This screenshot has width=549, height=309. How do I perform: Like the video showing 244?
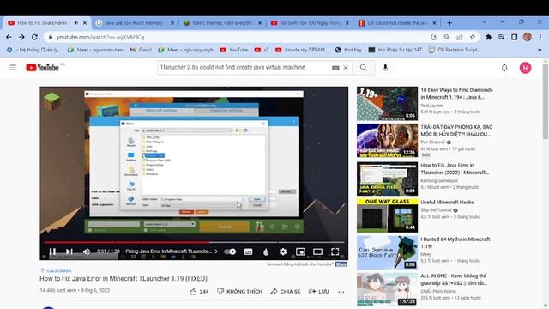(x=199, y=292)
